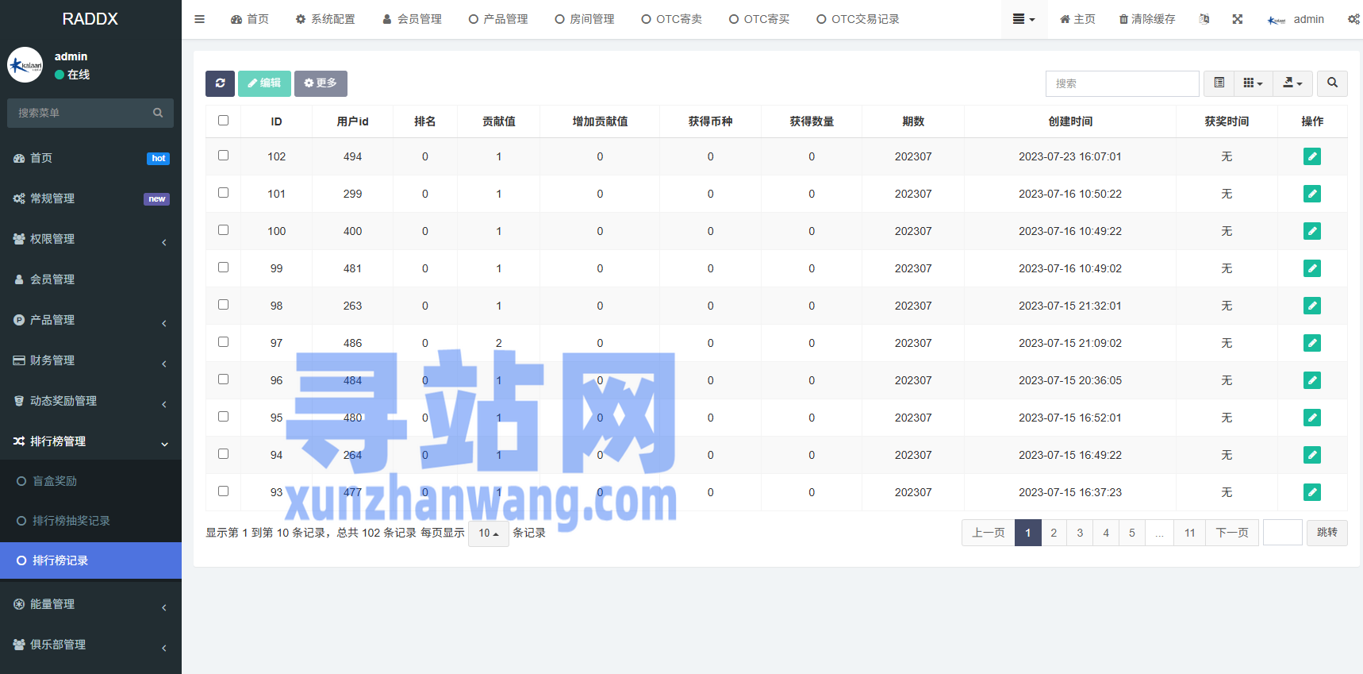
Task: Toggle the sidebar hamburger menu
Action: pos(200,19)
